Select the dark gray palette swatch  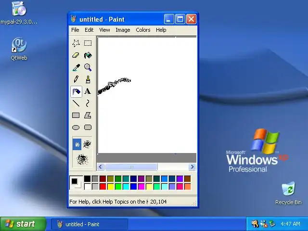pos(95,179)
